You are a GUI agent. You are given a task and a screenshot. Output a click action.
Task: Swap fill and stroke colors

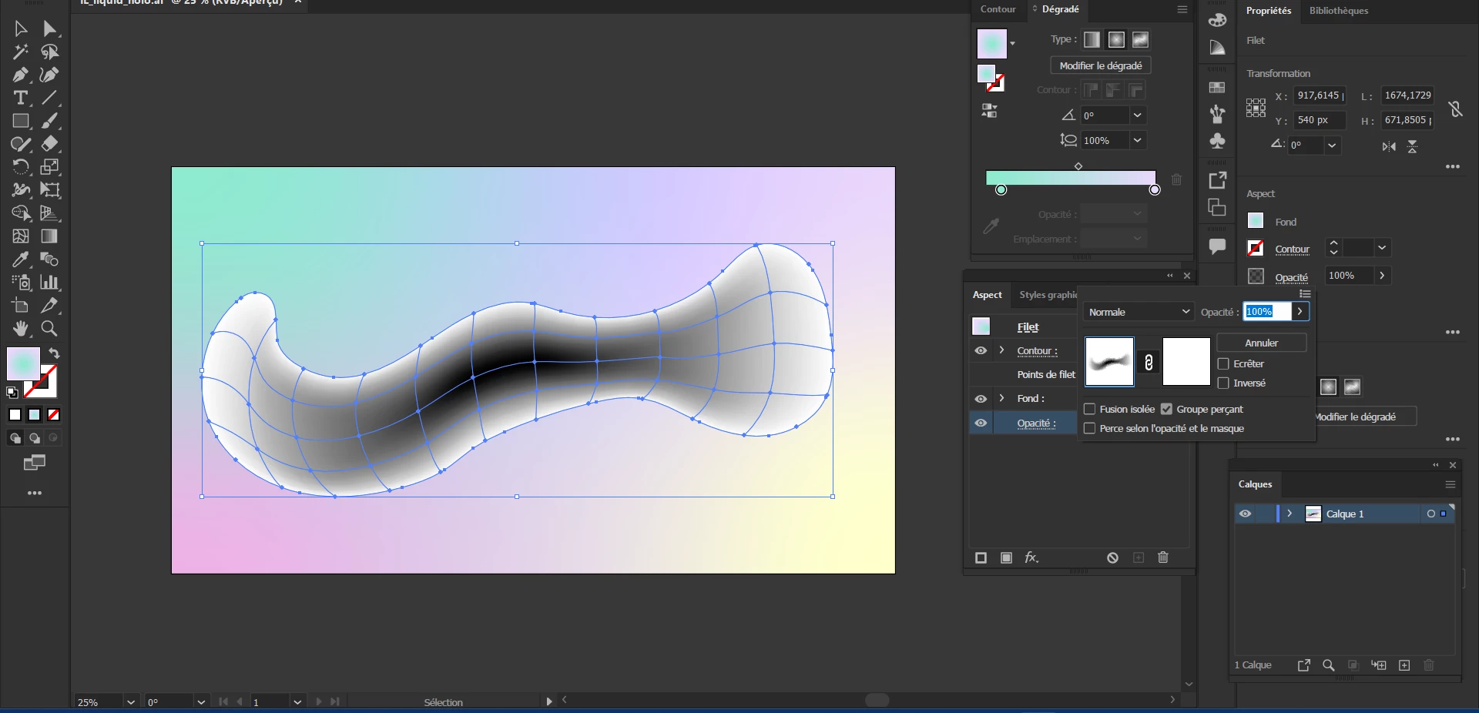(x=54, y=353)
